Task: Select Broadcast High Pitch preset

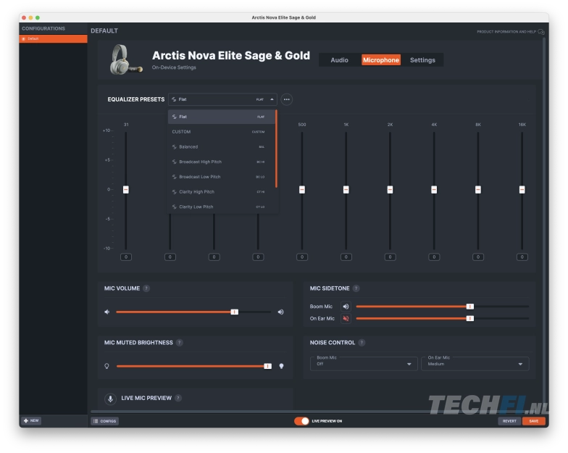Action: pos(222,162)
